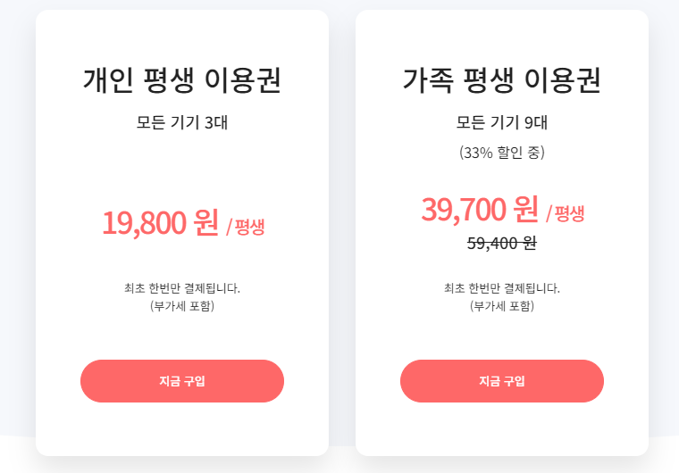Click the 지금 구입 button for 가족 평생 이용권

502,381
